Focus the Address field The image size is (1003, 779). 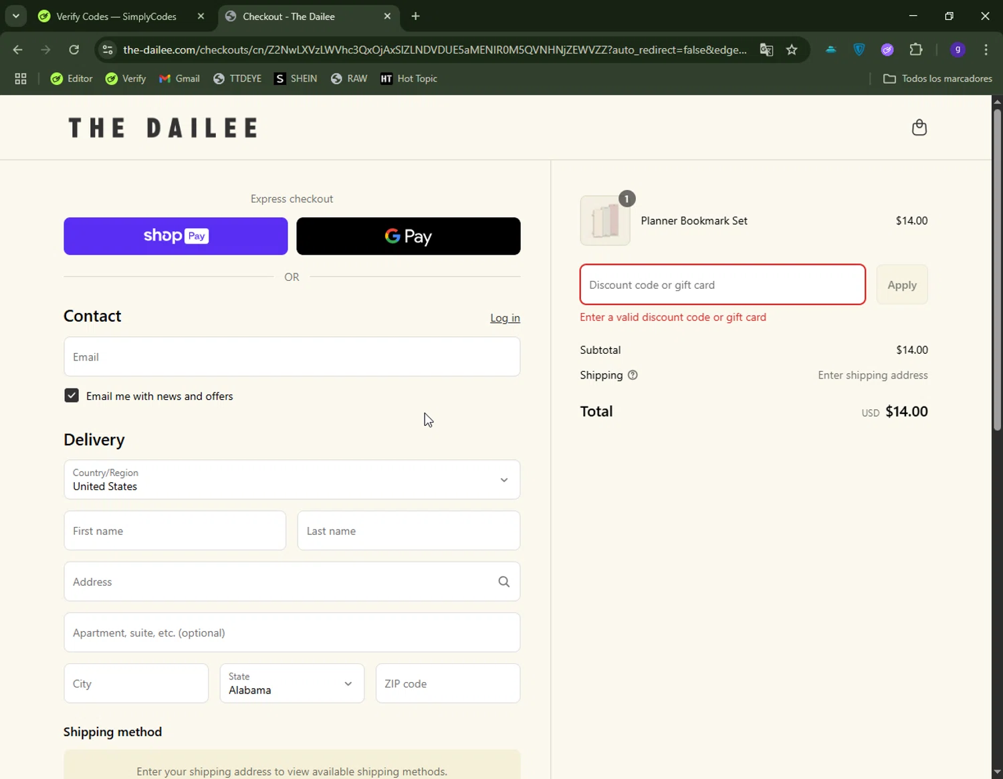pyautogui.click(x=292, y=582)
